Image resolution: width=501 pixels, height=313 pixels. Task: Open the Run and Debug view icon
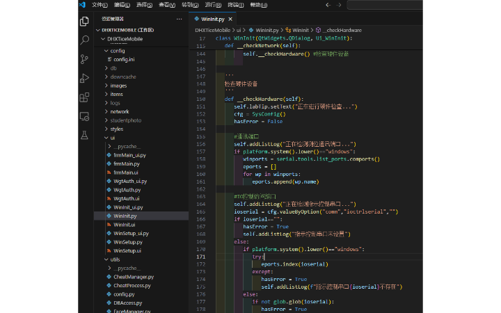pos(84,78)
